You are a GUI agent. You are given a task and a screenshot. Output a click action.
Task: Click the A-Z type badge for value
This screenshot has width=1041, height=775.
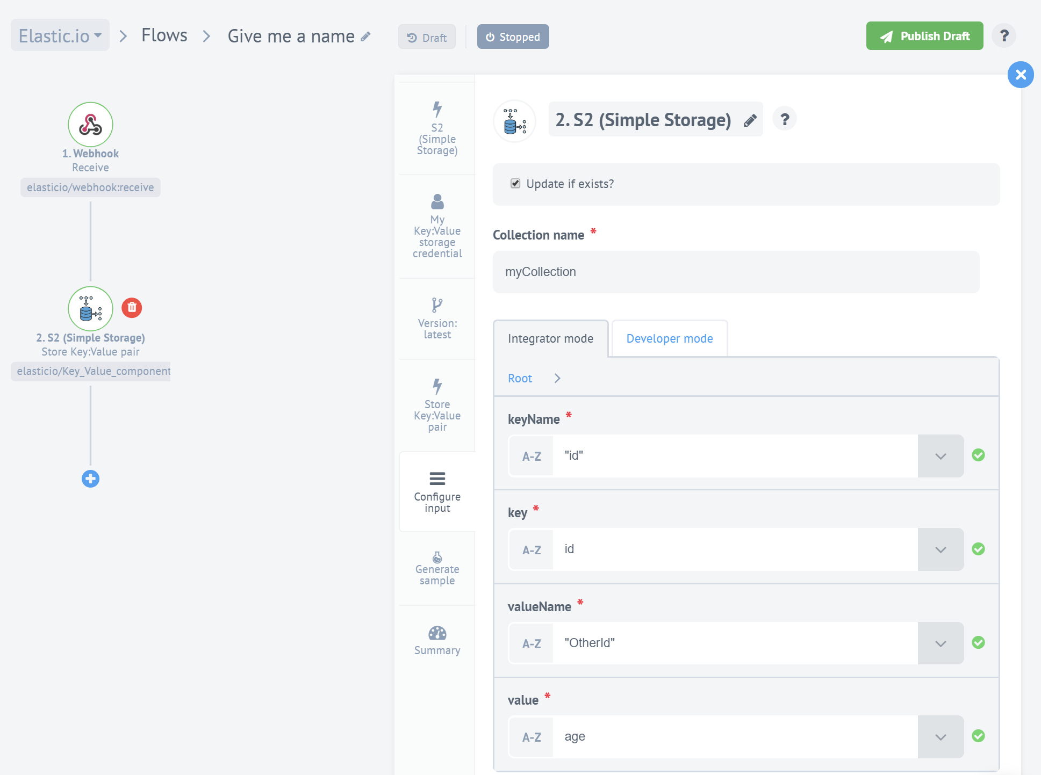pyautogui.click(x=531, y=737)
